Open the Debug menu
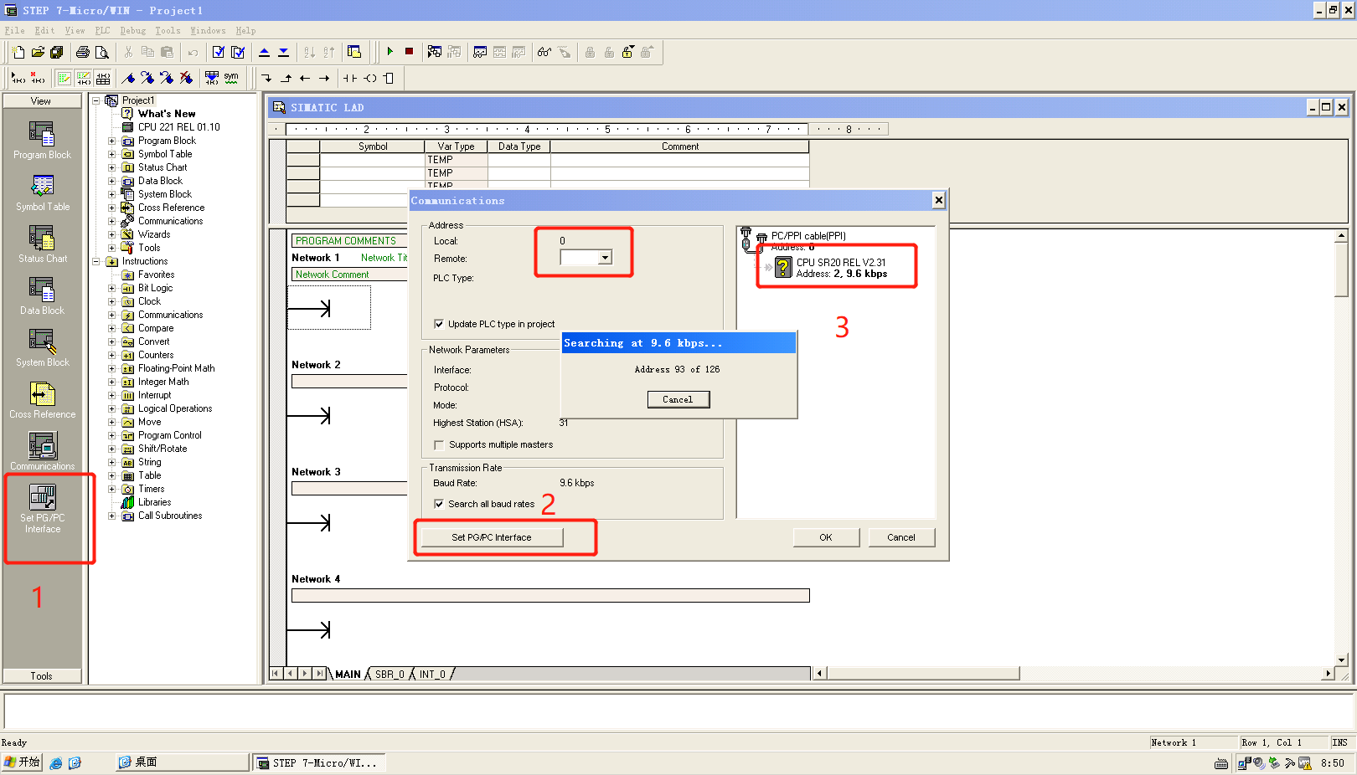1357x775 pixels. click(x=132, y=30)
